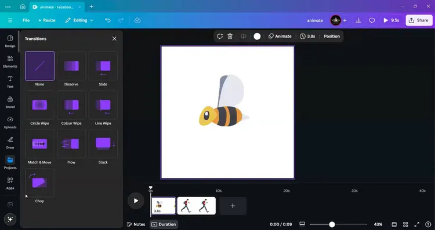Viewport: 435px width, 230px height.
Task: Select the Line Wipe transition
Action: click(x=103, y=105)
